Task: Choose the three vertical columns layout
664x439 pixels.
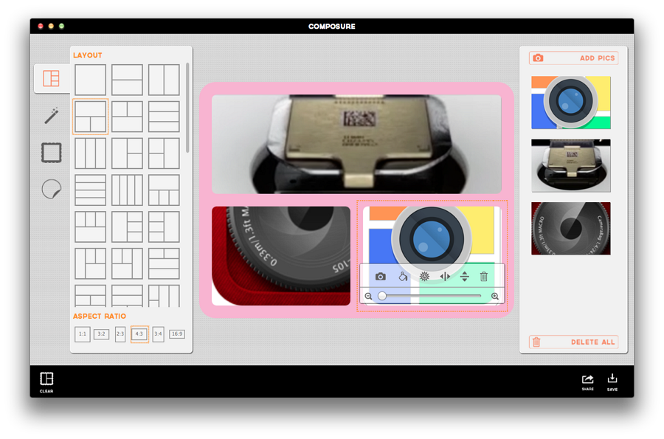Action: [x=90, y=153]
